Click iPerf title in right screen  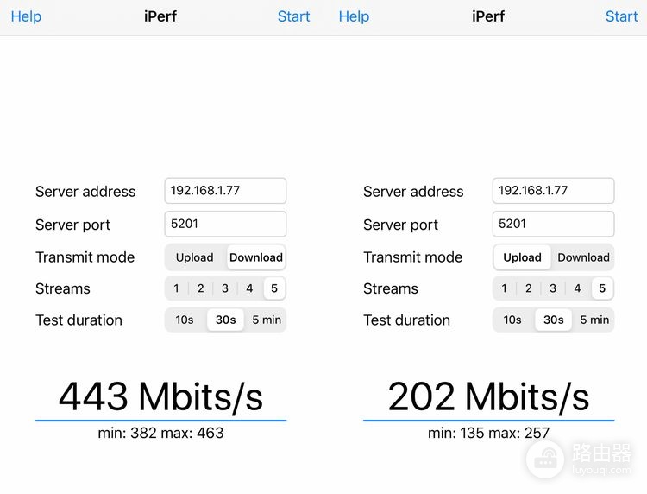(x=488, y=16)
